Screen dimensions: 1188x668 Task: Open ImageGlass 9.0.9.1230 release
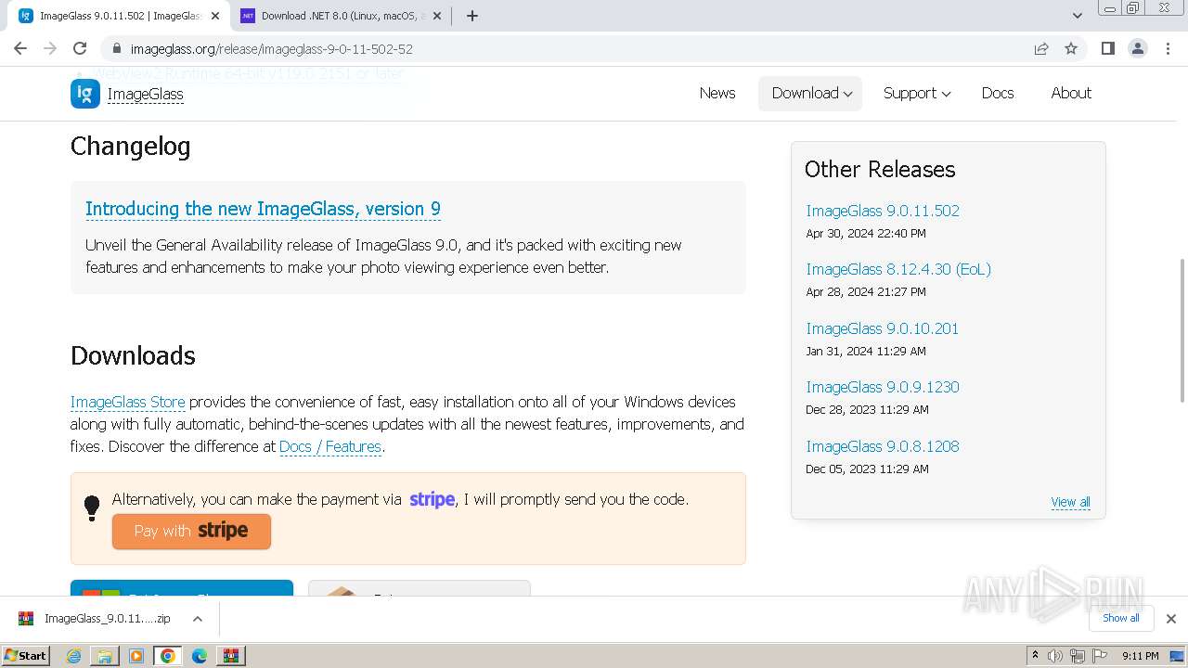pos(883,387)
